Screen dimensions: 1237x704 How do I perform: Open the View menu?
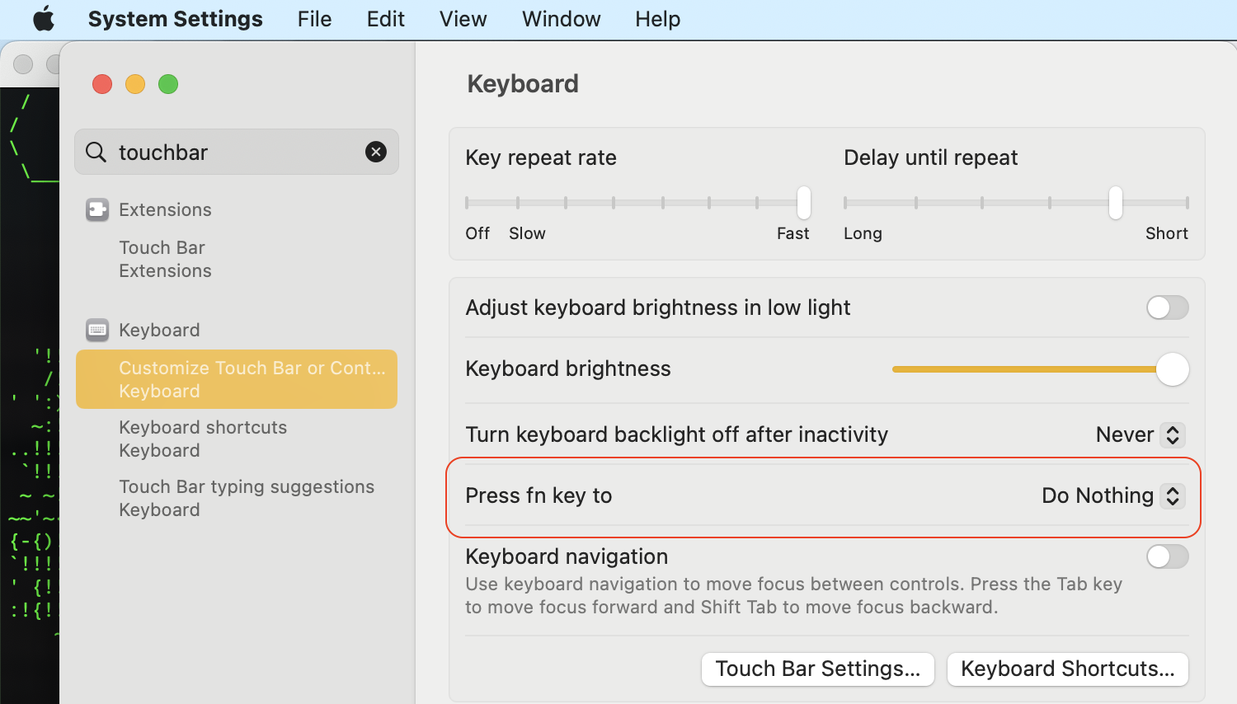pos(463,19)
